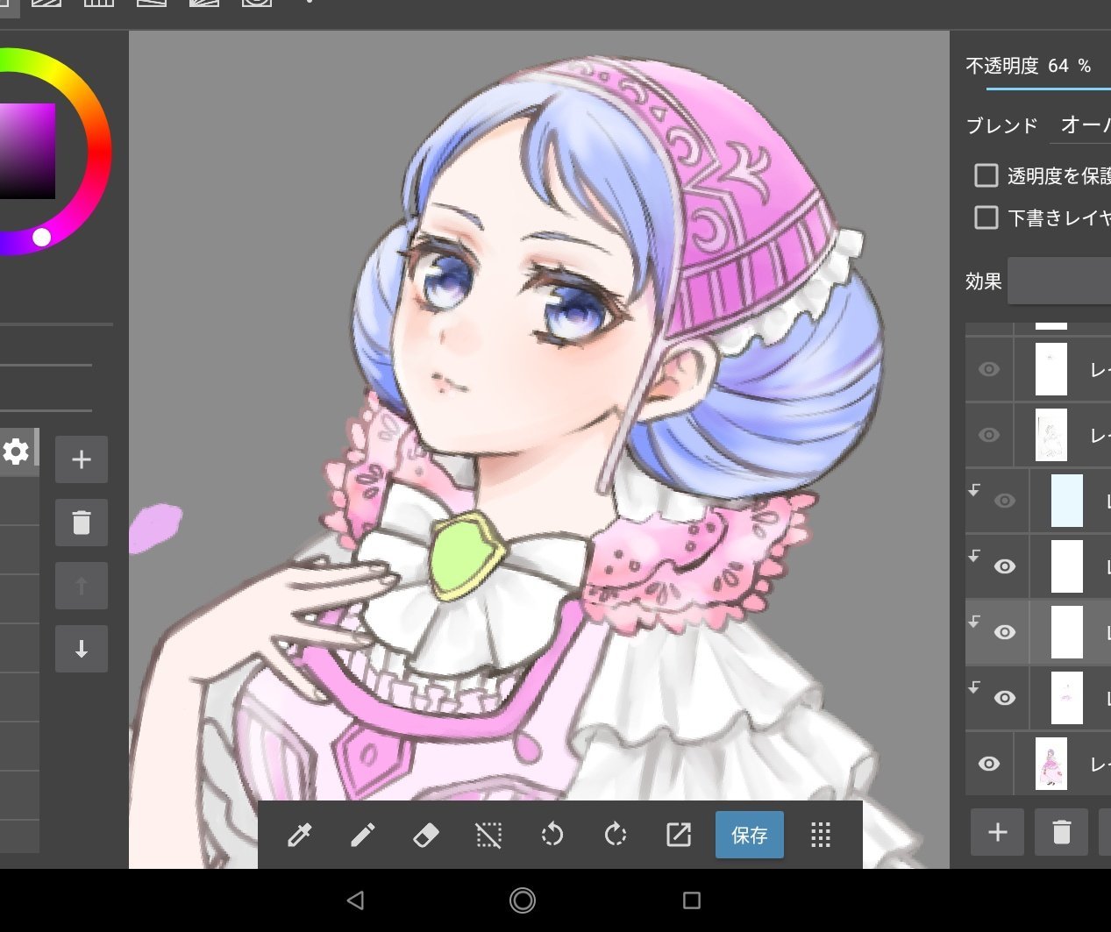Viewport: 1111px width, 932px height.
Task: Select the eyedropper tool in bottom toolbar
Action: (300, 836)
